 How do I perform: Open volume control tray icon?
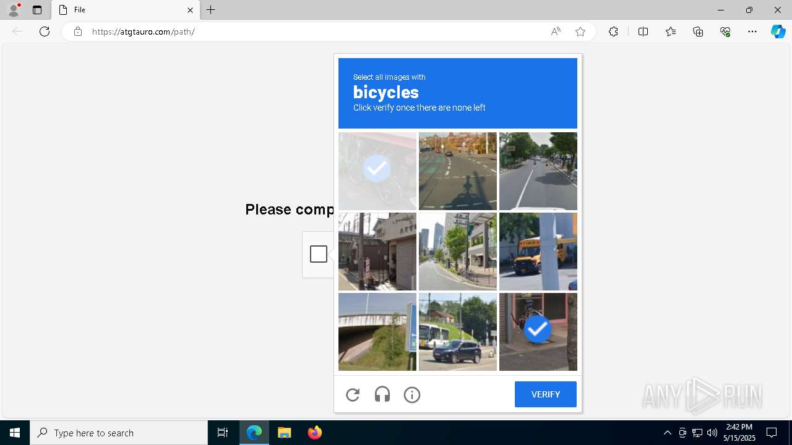tap(712, 433)
